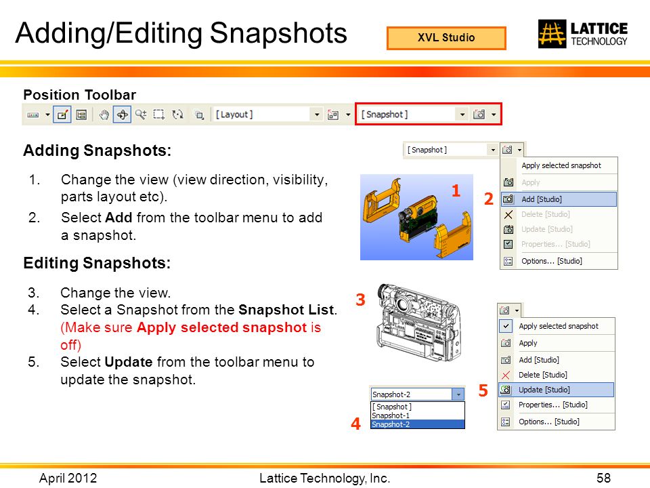Click the layout icon next to Layout combo

(333, 115)
